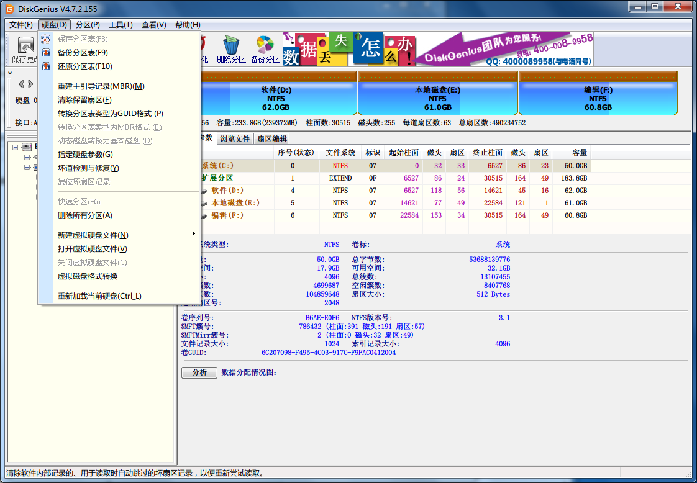Select the 本地磁盘(E:) partition bar

point(437,99)
